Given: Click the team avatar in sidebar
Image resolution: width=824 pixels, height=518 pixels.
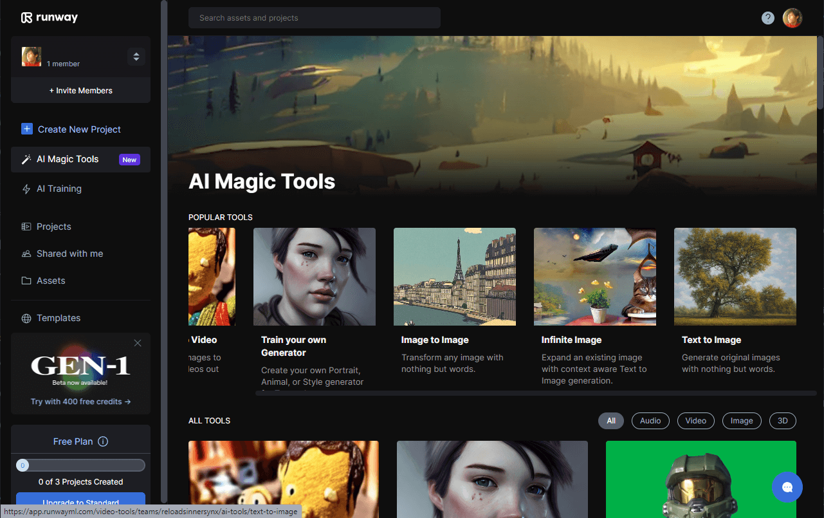Looking at the screenshot, I should (x=32, y=57).
